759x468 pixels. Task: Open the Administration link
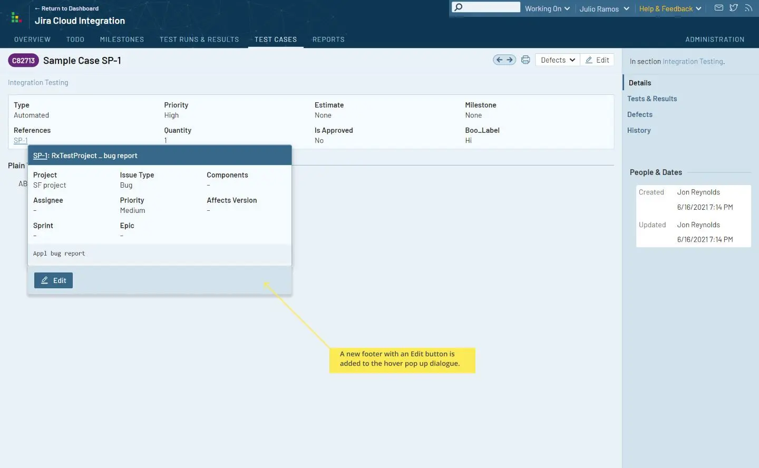click(x=715, y=40)
